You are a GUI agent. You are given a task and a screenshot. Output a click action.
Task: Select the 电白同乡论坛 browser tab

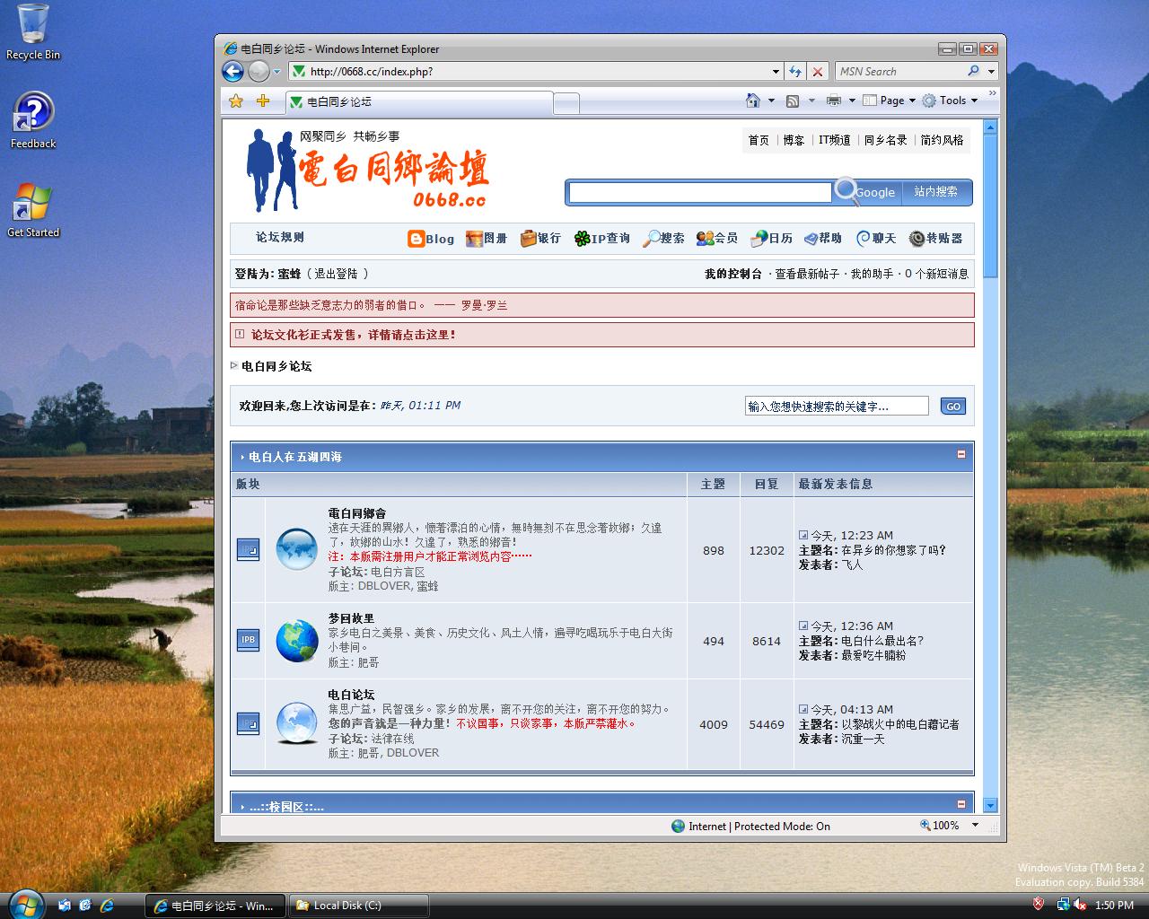pos(417,102)
